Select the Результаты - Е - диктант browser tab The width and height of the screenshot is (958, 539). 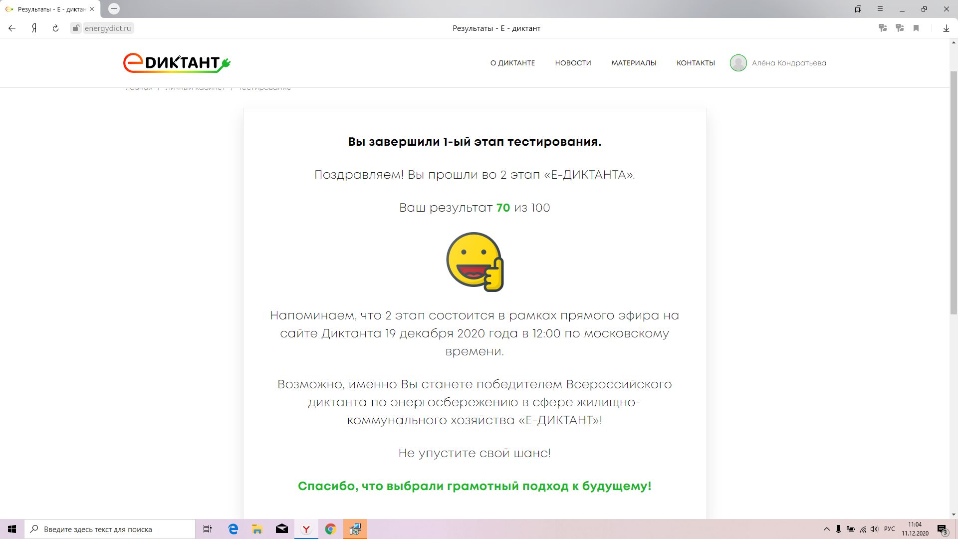50,9
